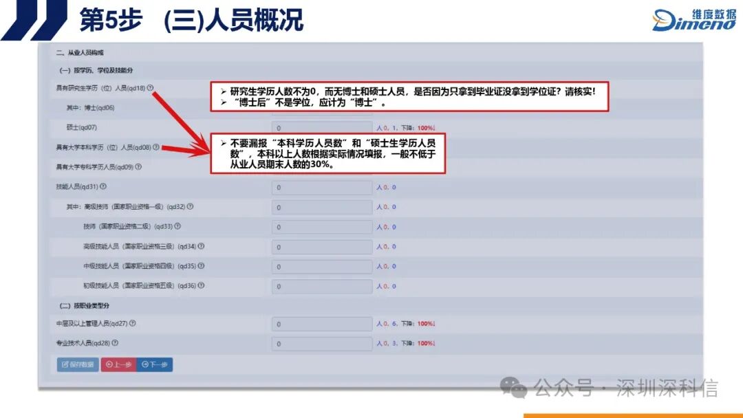Click the 中级技能人员(qd35) input field
This screenshot has width=743, height=418.
tap(322, 267)
